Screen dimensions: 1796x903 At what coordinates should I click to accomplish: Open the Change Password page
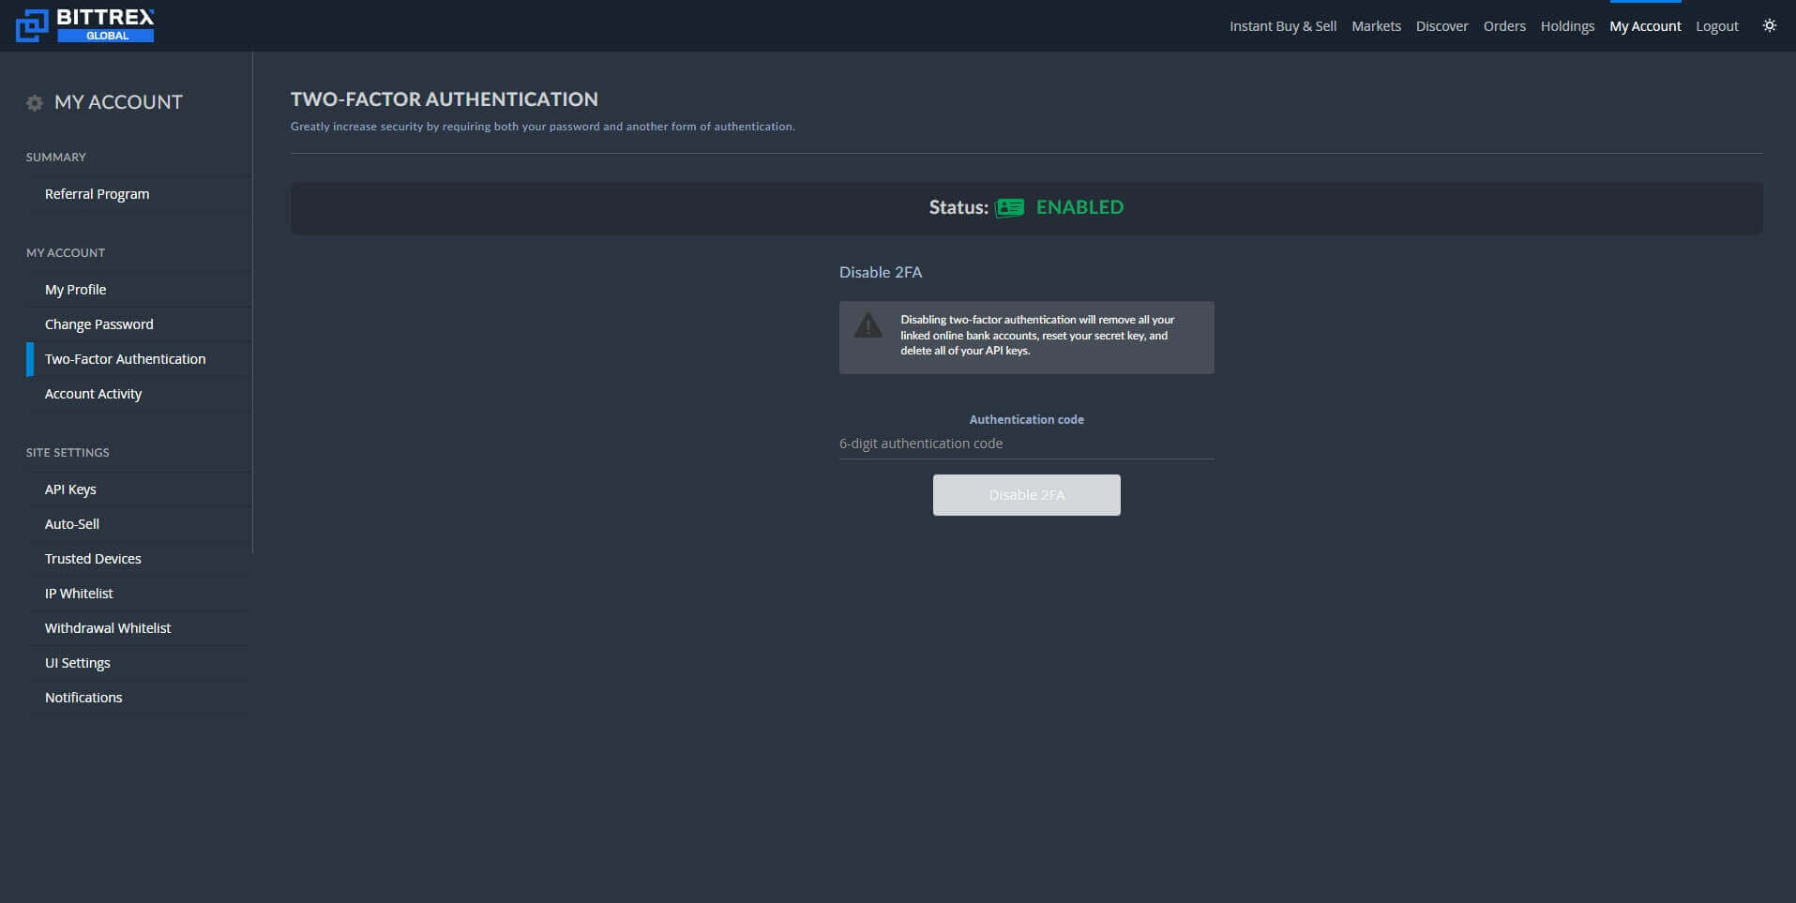(x=98, y=324)
